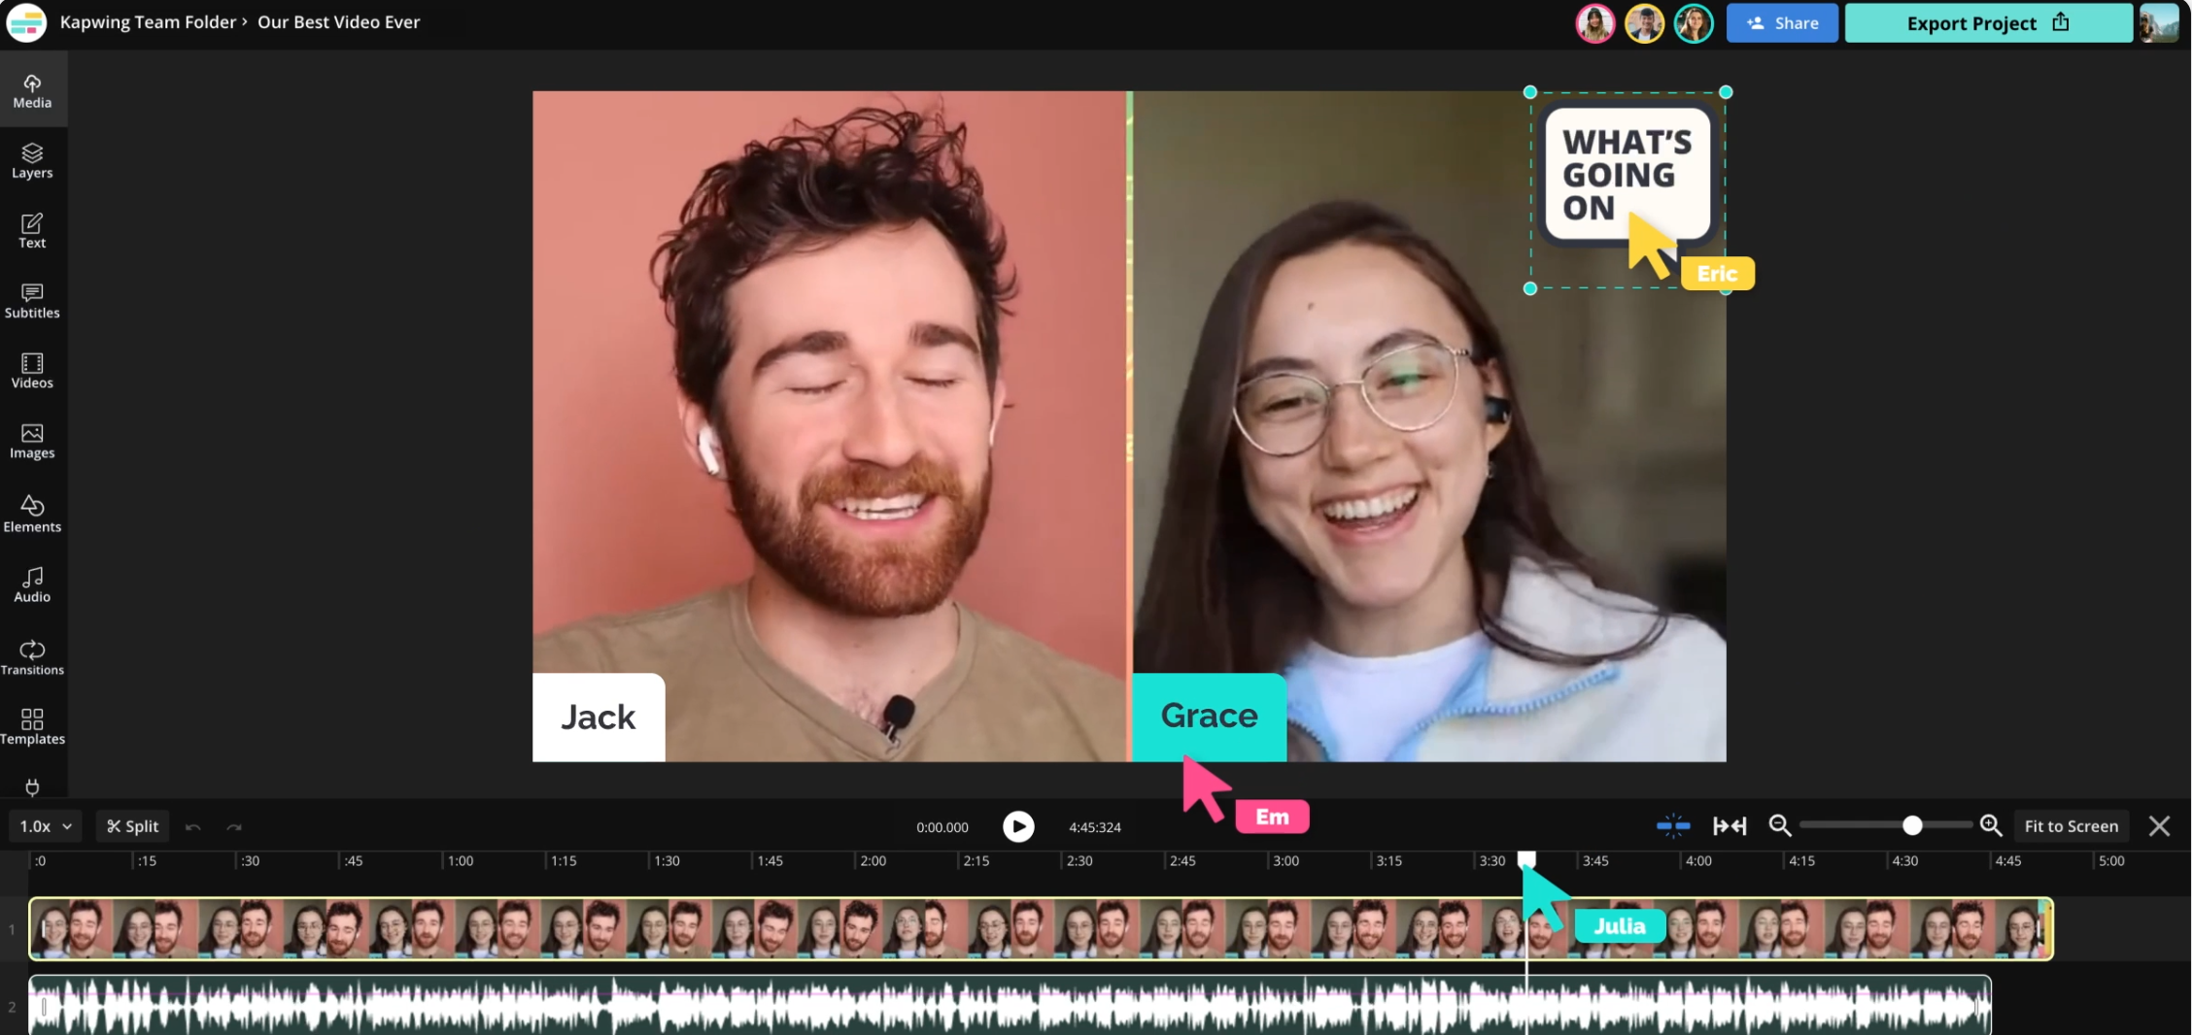Click the Share button

[1781, 23]
